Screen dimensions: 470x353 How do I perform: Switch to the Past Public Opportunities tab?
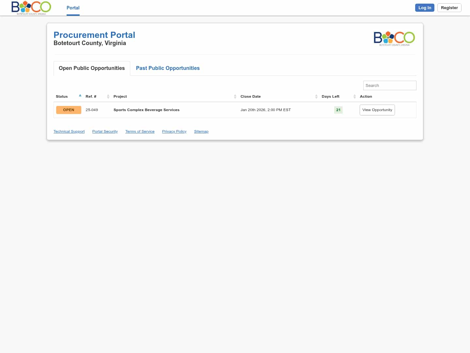(x=168, y=68)
